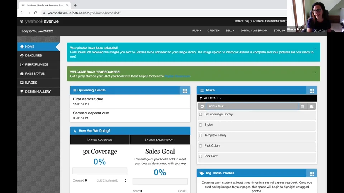Expand the Status dropdown menu
This screenshot has width=344, height=193.
coord(279,31)
